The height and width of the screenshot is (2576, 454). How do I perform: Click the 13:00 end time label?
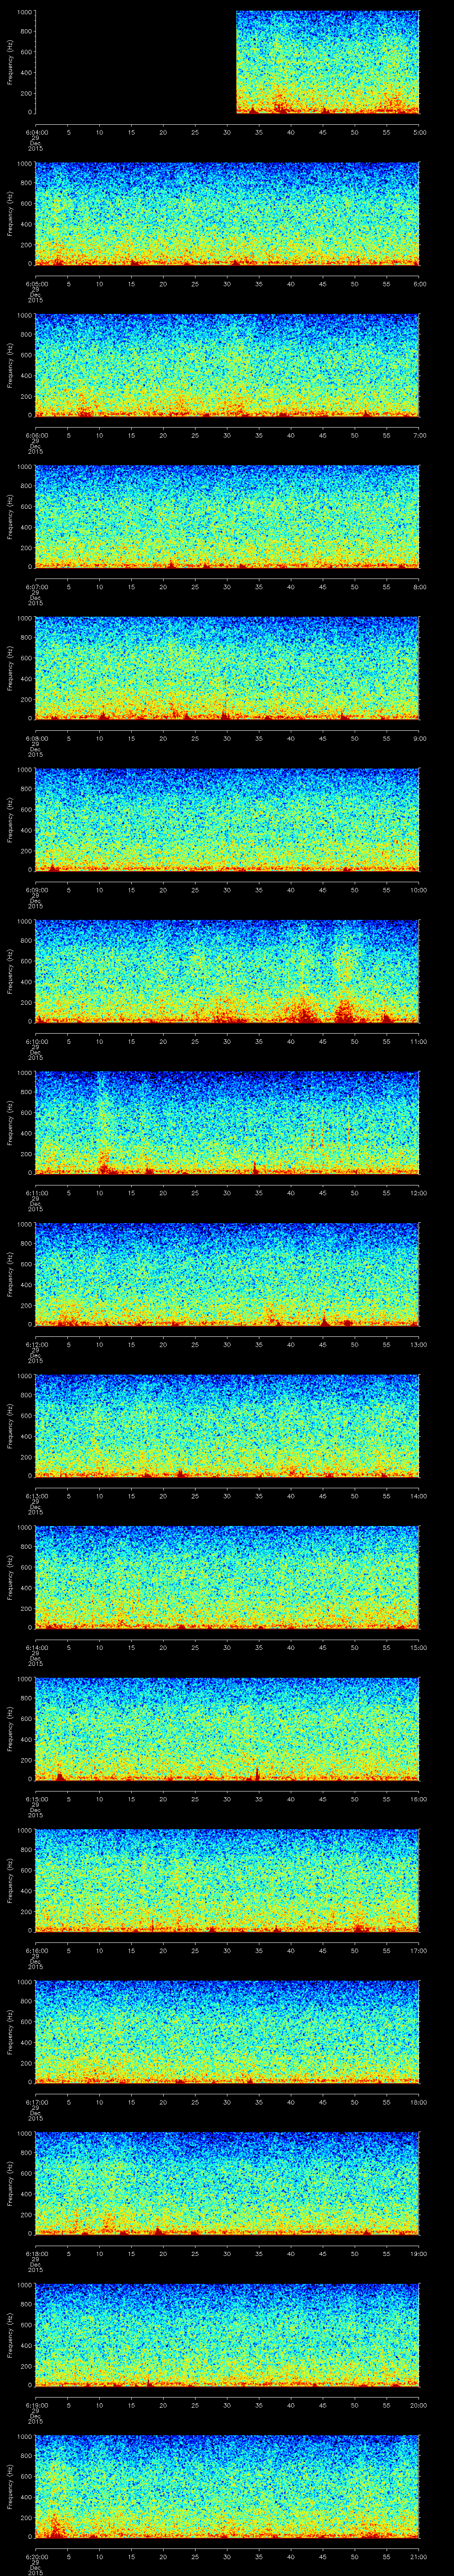[418, 1344]
